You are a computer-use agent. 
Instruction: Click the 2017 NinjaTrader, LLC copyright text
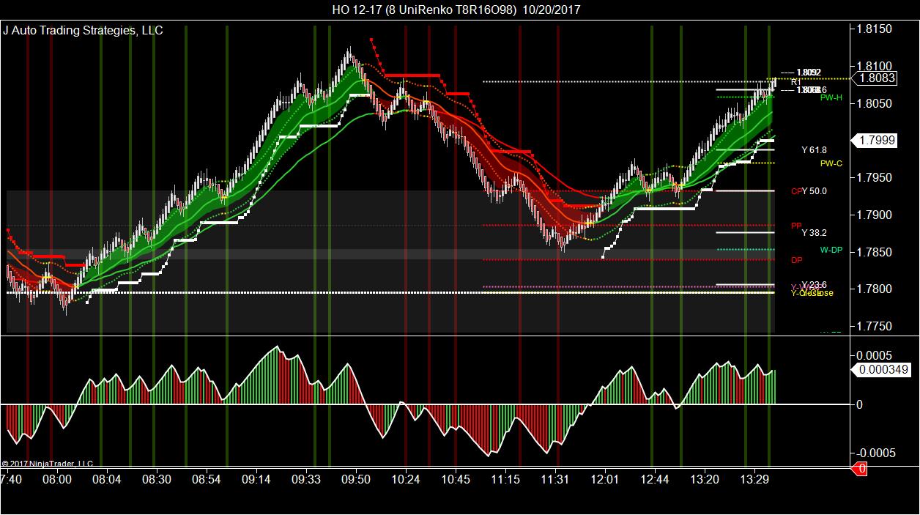48,464
